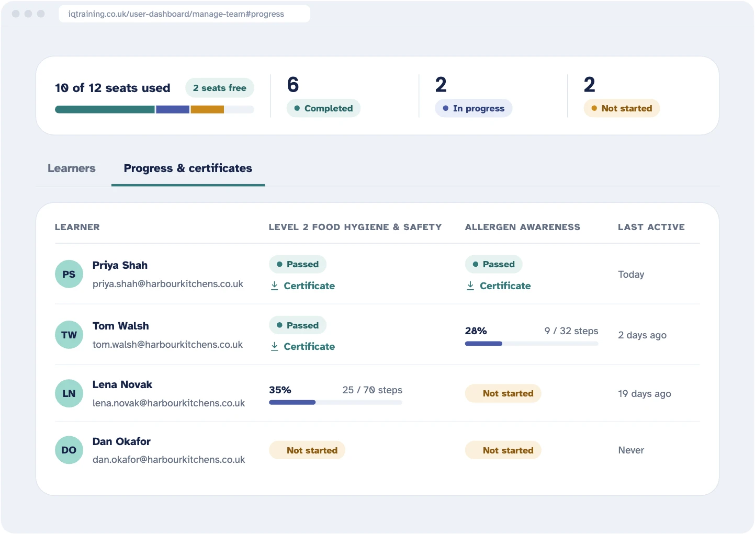This screenshot has width=755, height=534.
Task: Click download icon for Priya's Allergen Awareness certificate
Action: (x=470, y=286)
